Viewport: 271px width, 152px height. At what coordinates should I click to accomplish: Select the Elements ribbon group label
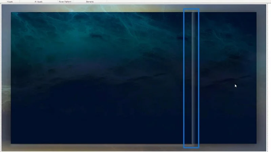click(90, 2)
